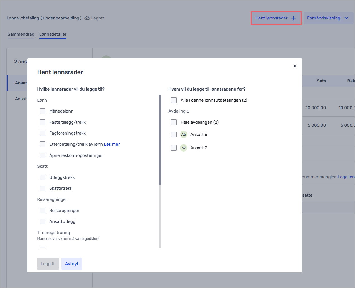This screenshot has height=288, width=355.
Task: Click the plus icon on Hent lønnsrader
Action: click(x=294, y=18)
